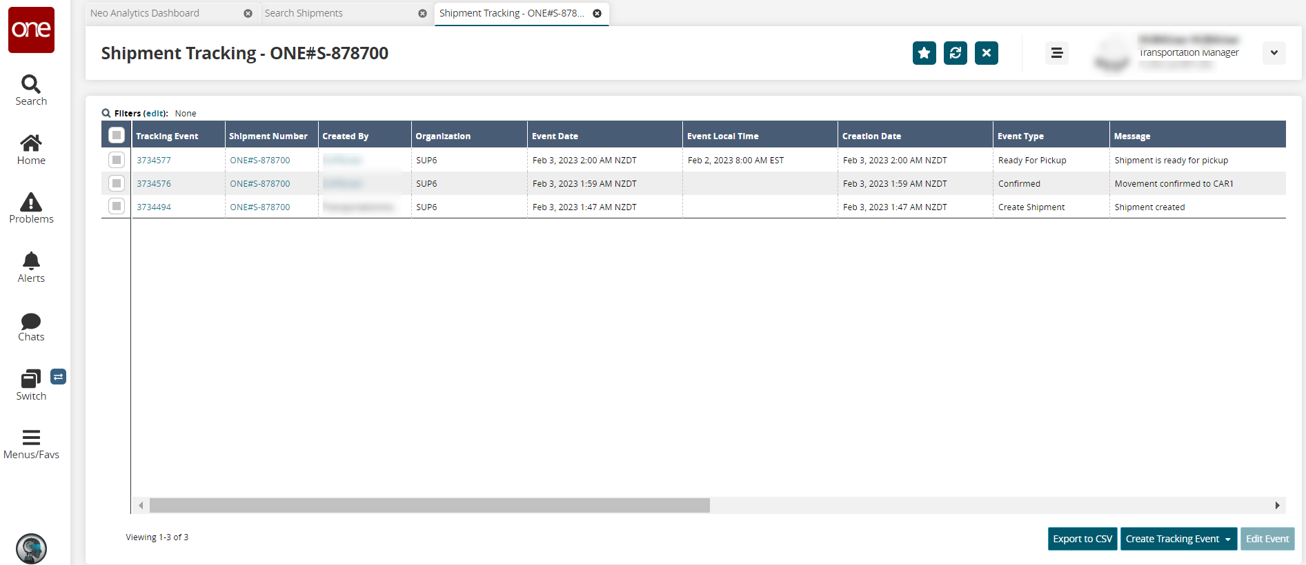Close the page with the X icon
Image resolution: width=1306 pixels, height=565 pixels.
[x=987, y=53]
